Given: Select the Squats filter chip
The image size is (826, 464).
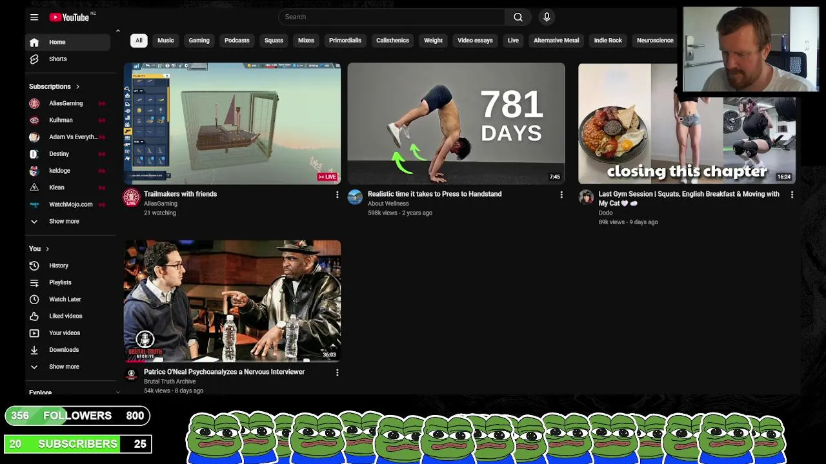Looking at the screenshot, I should 274,40.
